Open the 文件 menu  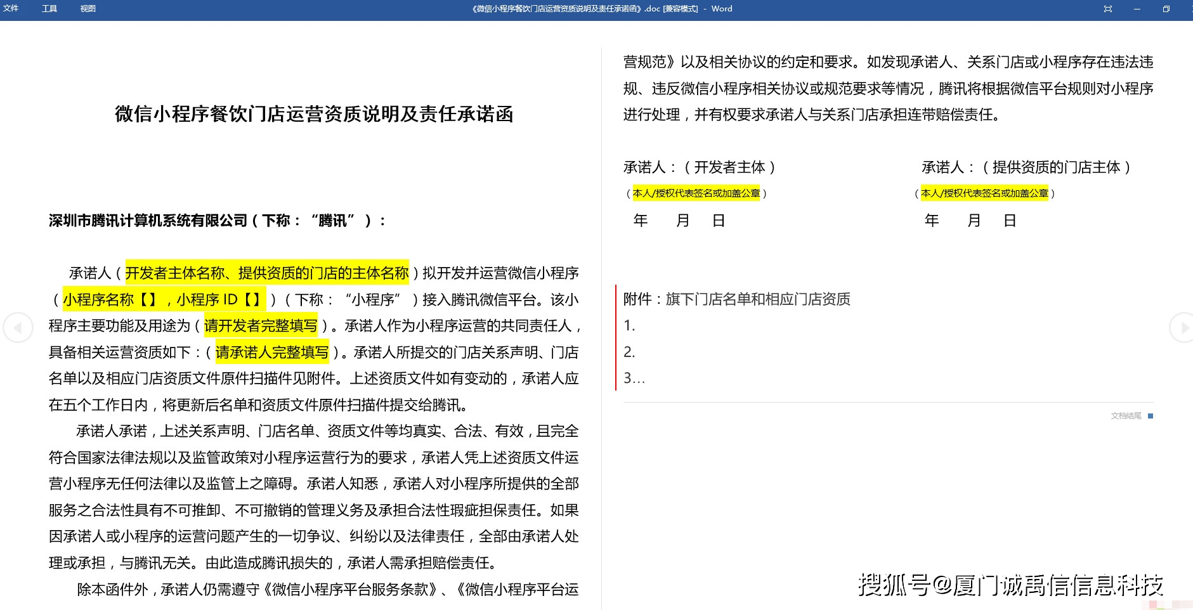tap(11, 9)
